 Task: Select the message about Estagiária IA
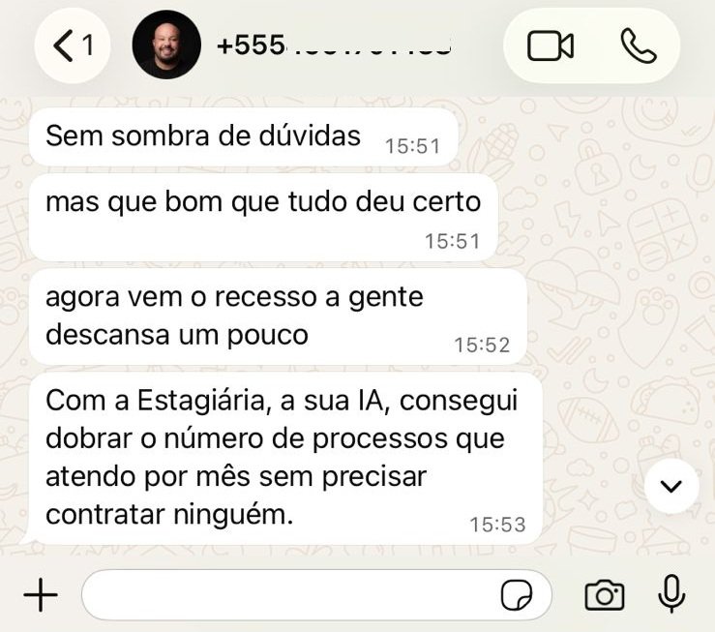click(285, 458)
